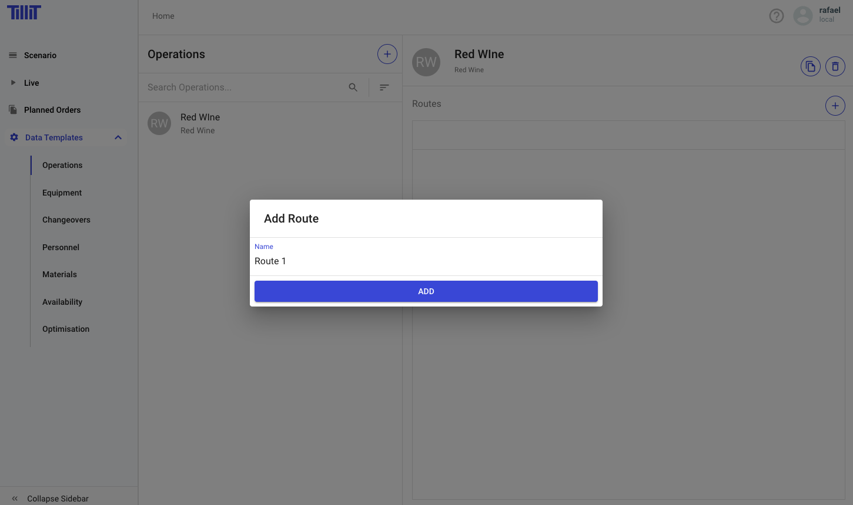Focus the route Name input field
This screenshot has width=853, height=505.
(x=426, y=261)
